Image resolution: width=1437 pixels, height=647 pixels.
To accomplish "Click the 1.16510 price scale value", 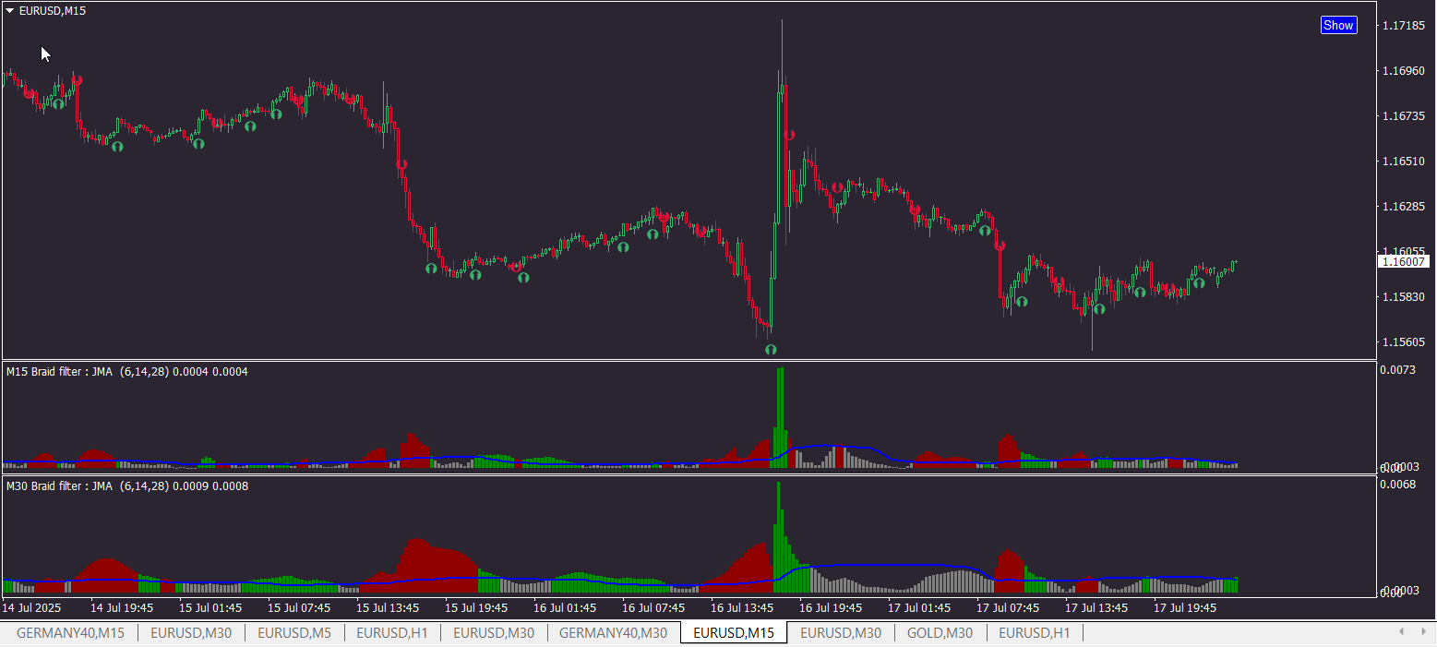I will coord(1404,161).
